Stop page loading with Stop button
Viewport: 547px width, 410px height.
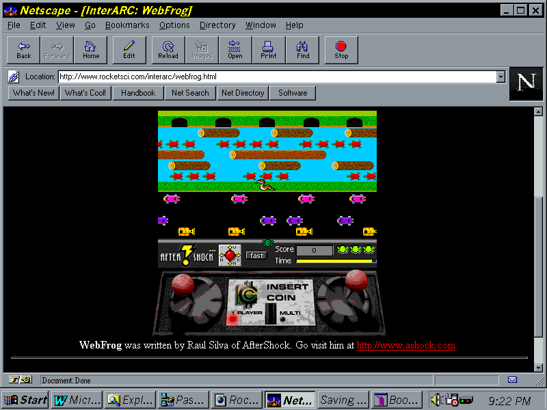pyautogui.click(x=341, y=50)
